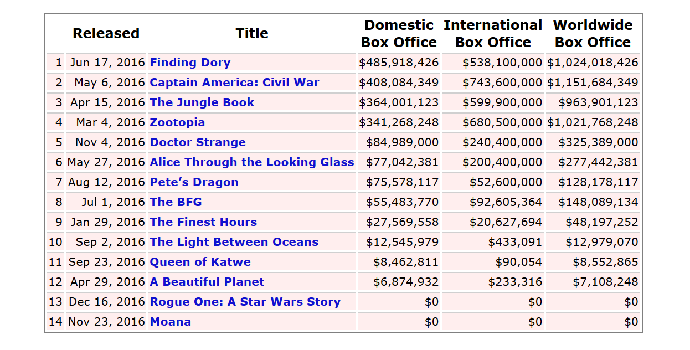Open the Finding Dory movie link
Image resolution: width=690 pixels, height=350 pixels.
(190, 63)
